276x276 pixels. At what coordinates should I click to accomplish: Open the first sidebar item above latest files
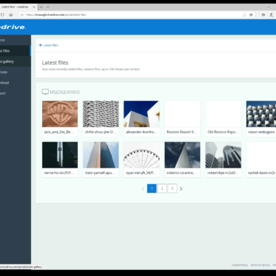click(15, 40)
